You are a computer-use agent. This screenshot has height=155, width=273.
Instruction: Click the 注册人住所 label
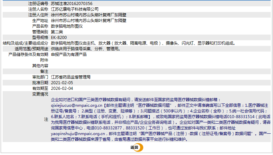click(x=38, y=15)
